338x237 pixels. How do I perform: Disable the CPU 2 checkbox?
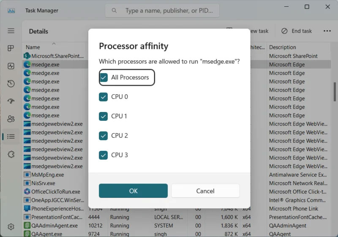[103, 136]
